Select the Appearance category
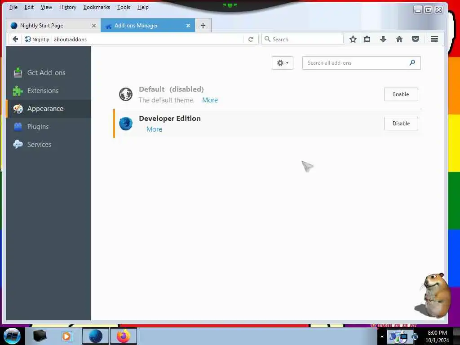 [x=49, y=109]
